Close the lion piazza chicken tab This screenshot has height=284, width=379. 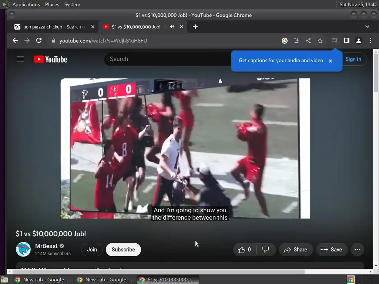pyautogui.click(x=93, y=27)
